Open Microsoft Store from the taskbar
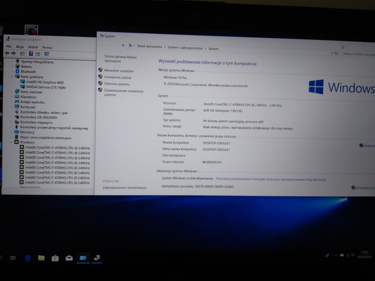The height and width of the screenshot is (281, 375). 55,258
